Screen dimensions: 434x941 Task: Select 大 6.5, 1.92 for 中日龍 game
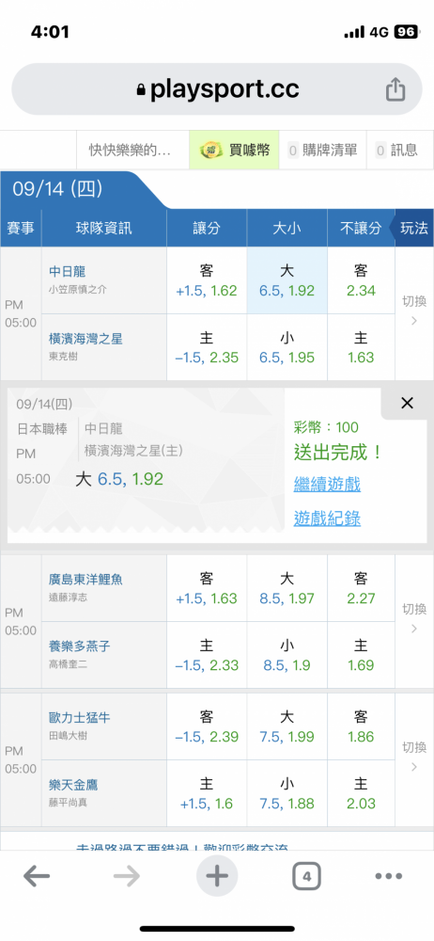pos(287,280)
